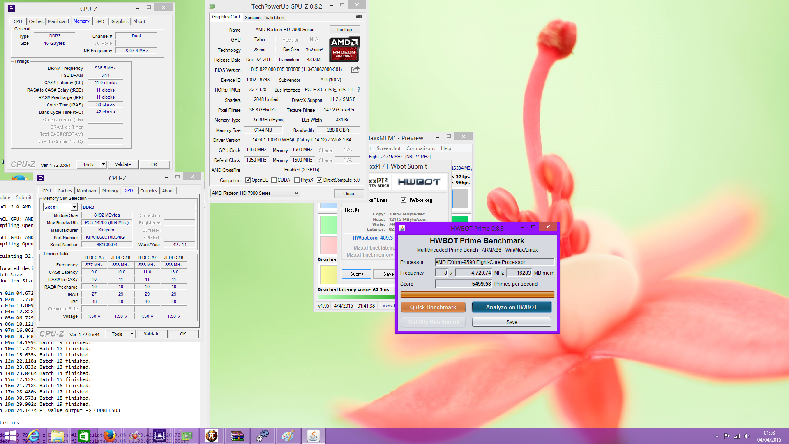
Task: Toggle the CUDA checkbox in GPU-Z
Action: click(274, 180)
